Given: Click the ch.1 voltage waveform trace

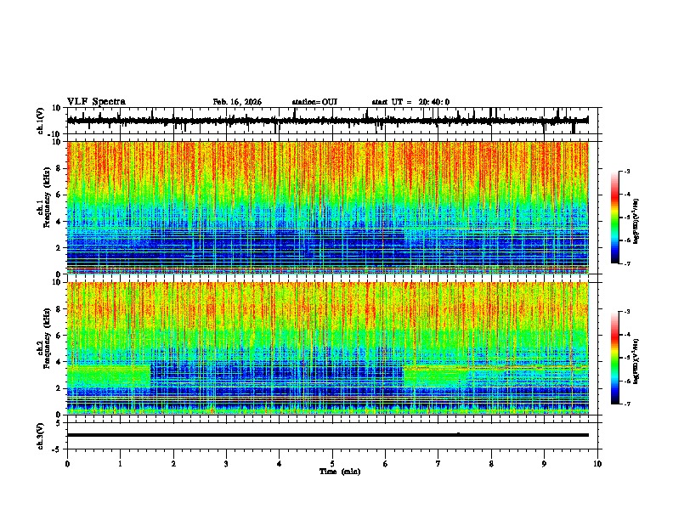Looking at the screenshot, I should (x=328, y=121).
